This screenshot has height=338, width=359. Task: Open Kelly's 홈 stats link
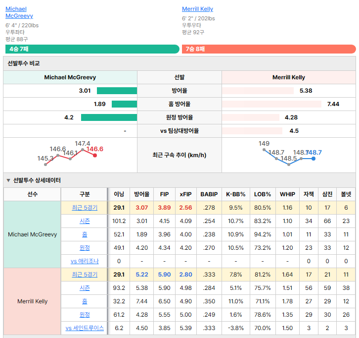[85, 301]
